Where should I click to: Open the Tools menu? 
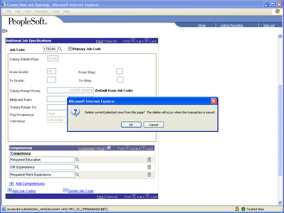55,12
